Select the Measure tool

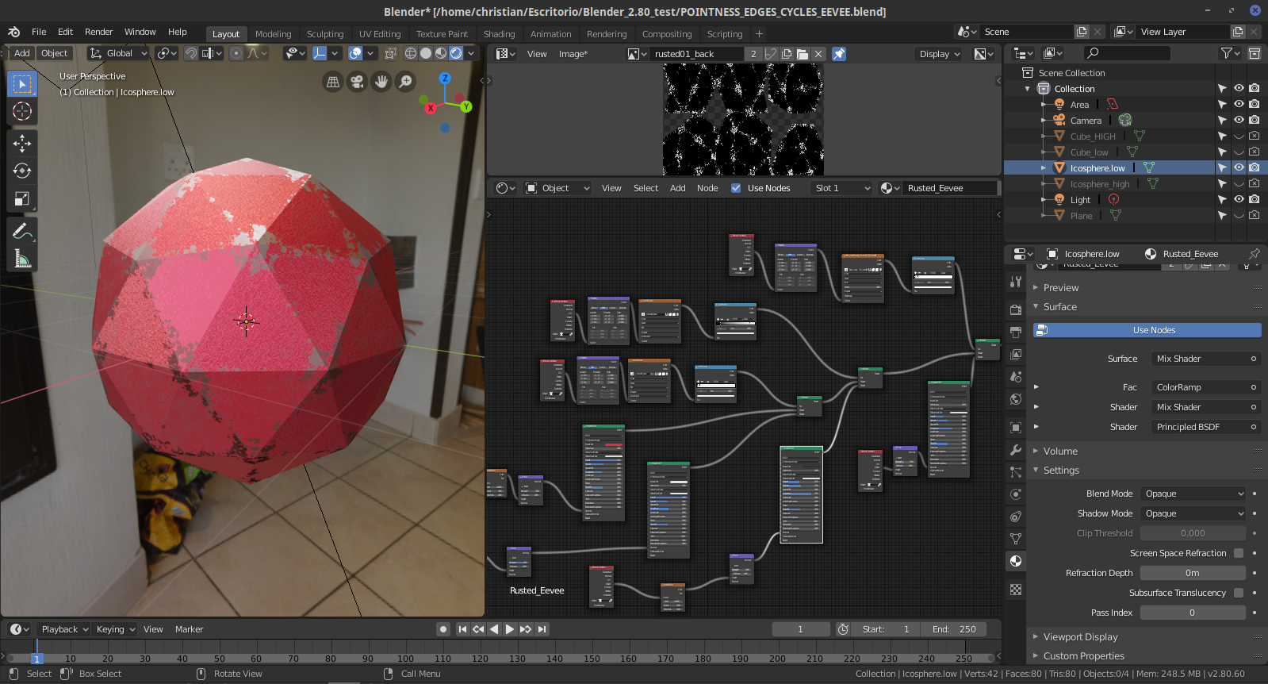coord(22,259)
